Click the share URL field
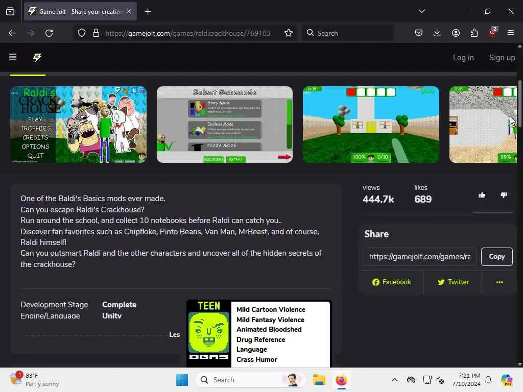Image resolution: width=523 pixels, height=392 pixels. click(x=420, y=256)
